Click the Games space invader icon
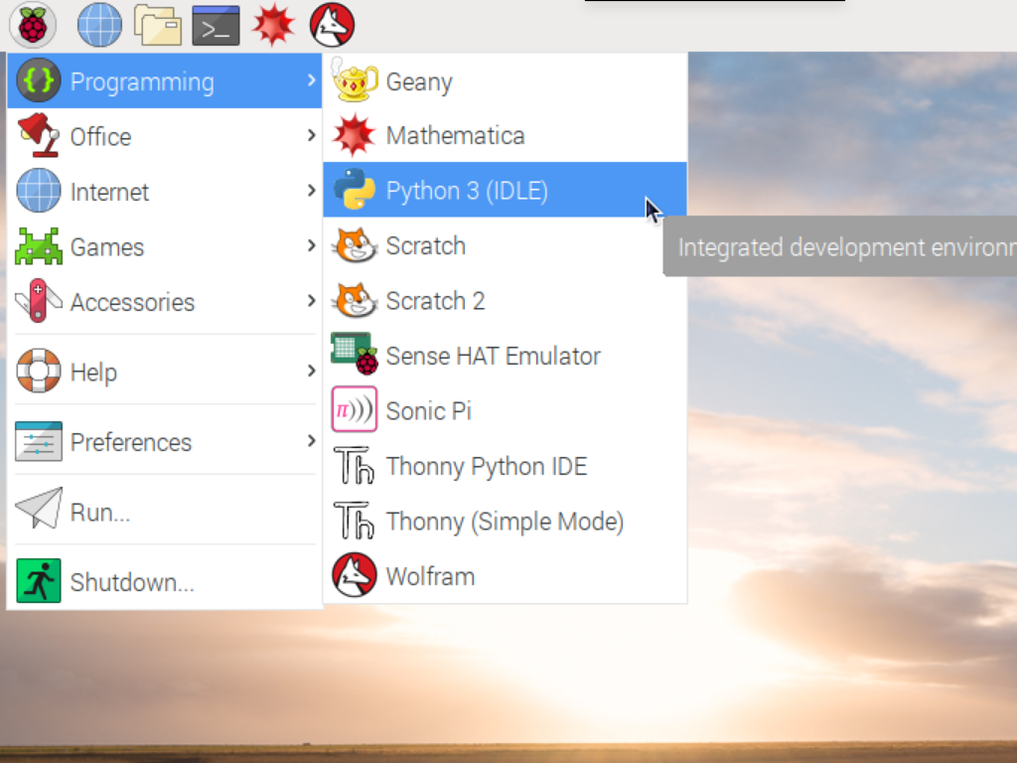1017x763 pixels. tap(39, 246)
